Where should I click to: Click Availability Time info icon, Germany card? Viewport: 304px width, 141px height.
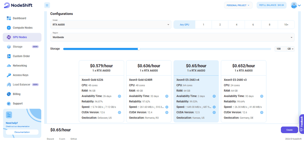[x=261, y=96]
